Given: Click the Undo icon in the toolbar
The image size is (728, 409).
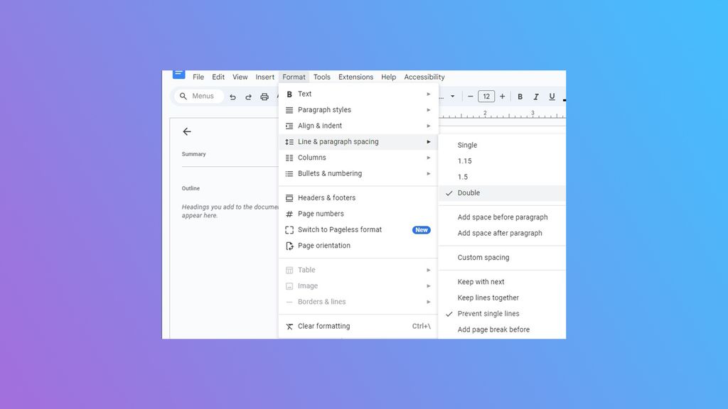Looking at the screenshot, I should pyautogui.click(x=232, y=96).
